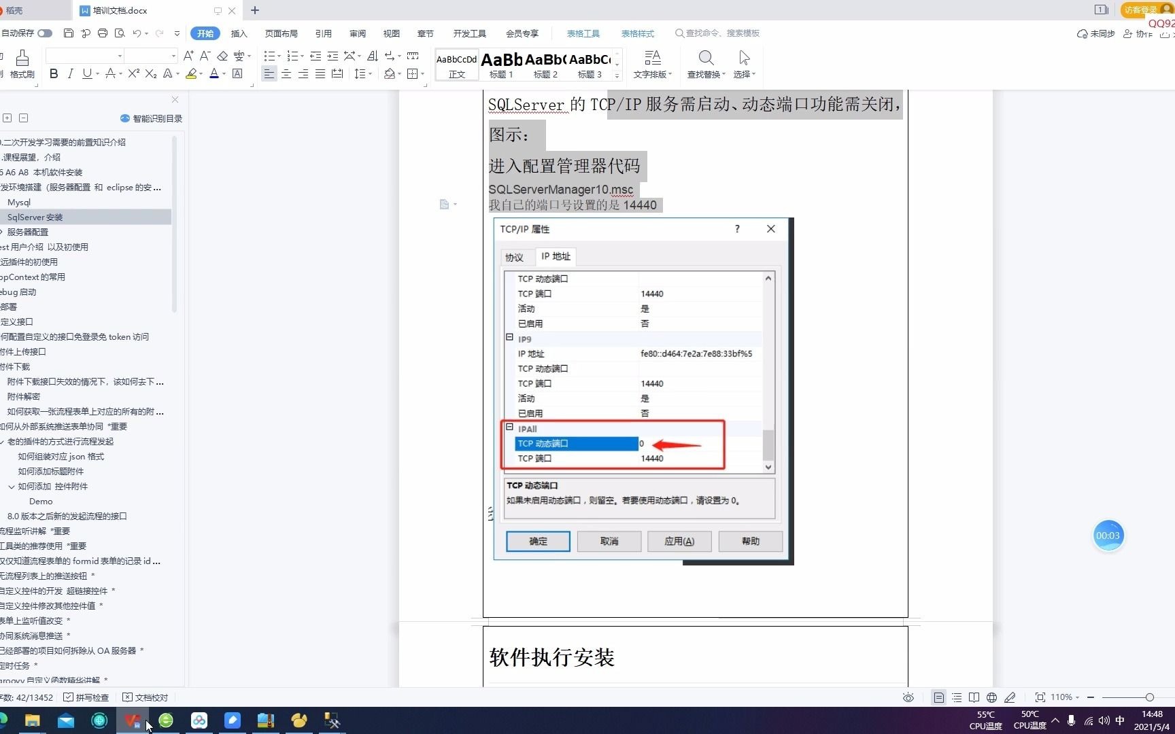
Task: Apply Subscript formatting
Action: (x=151, y=73)
